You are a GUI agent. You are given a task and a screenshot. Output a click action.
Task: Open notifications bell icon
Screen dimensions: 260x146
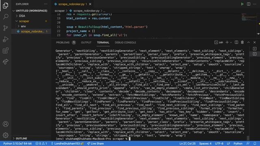255,144
